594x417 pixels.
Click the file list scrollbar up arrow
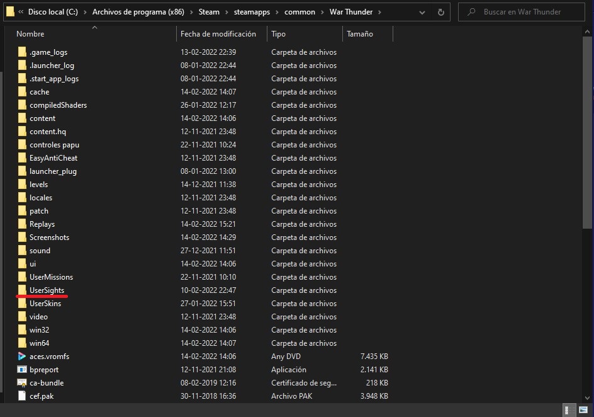coord(588,32)
